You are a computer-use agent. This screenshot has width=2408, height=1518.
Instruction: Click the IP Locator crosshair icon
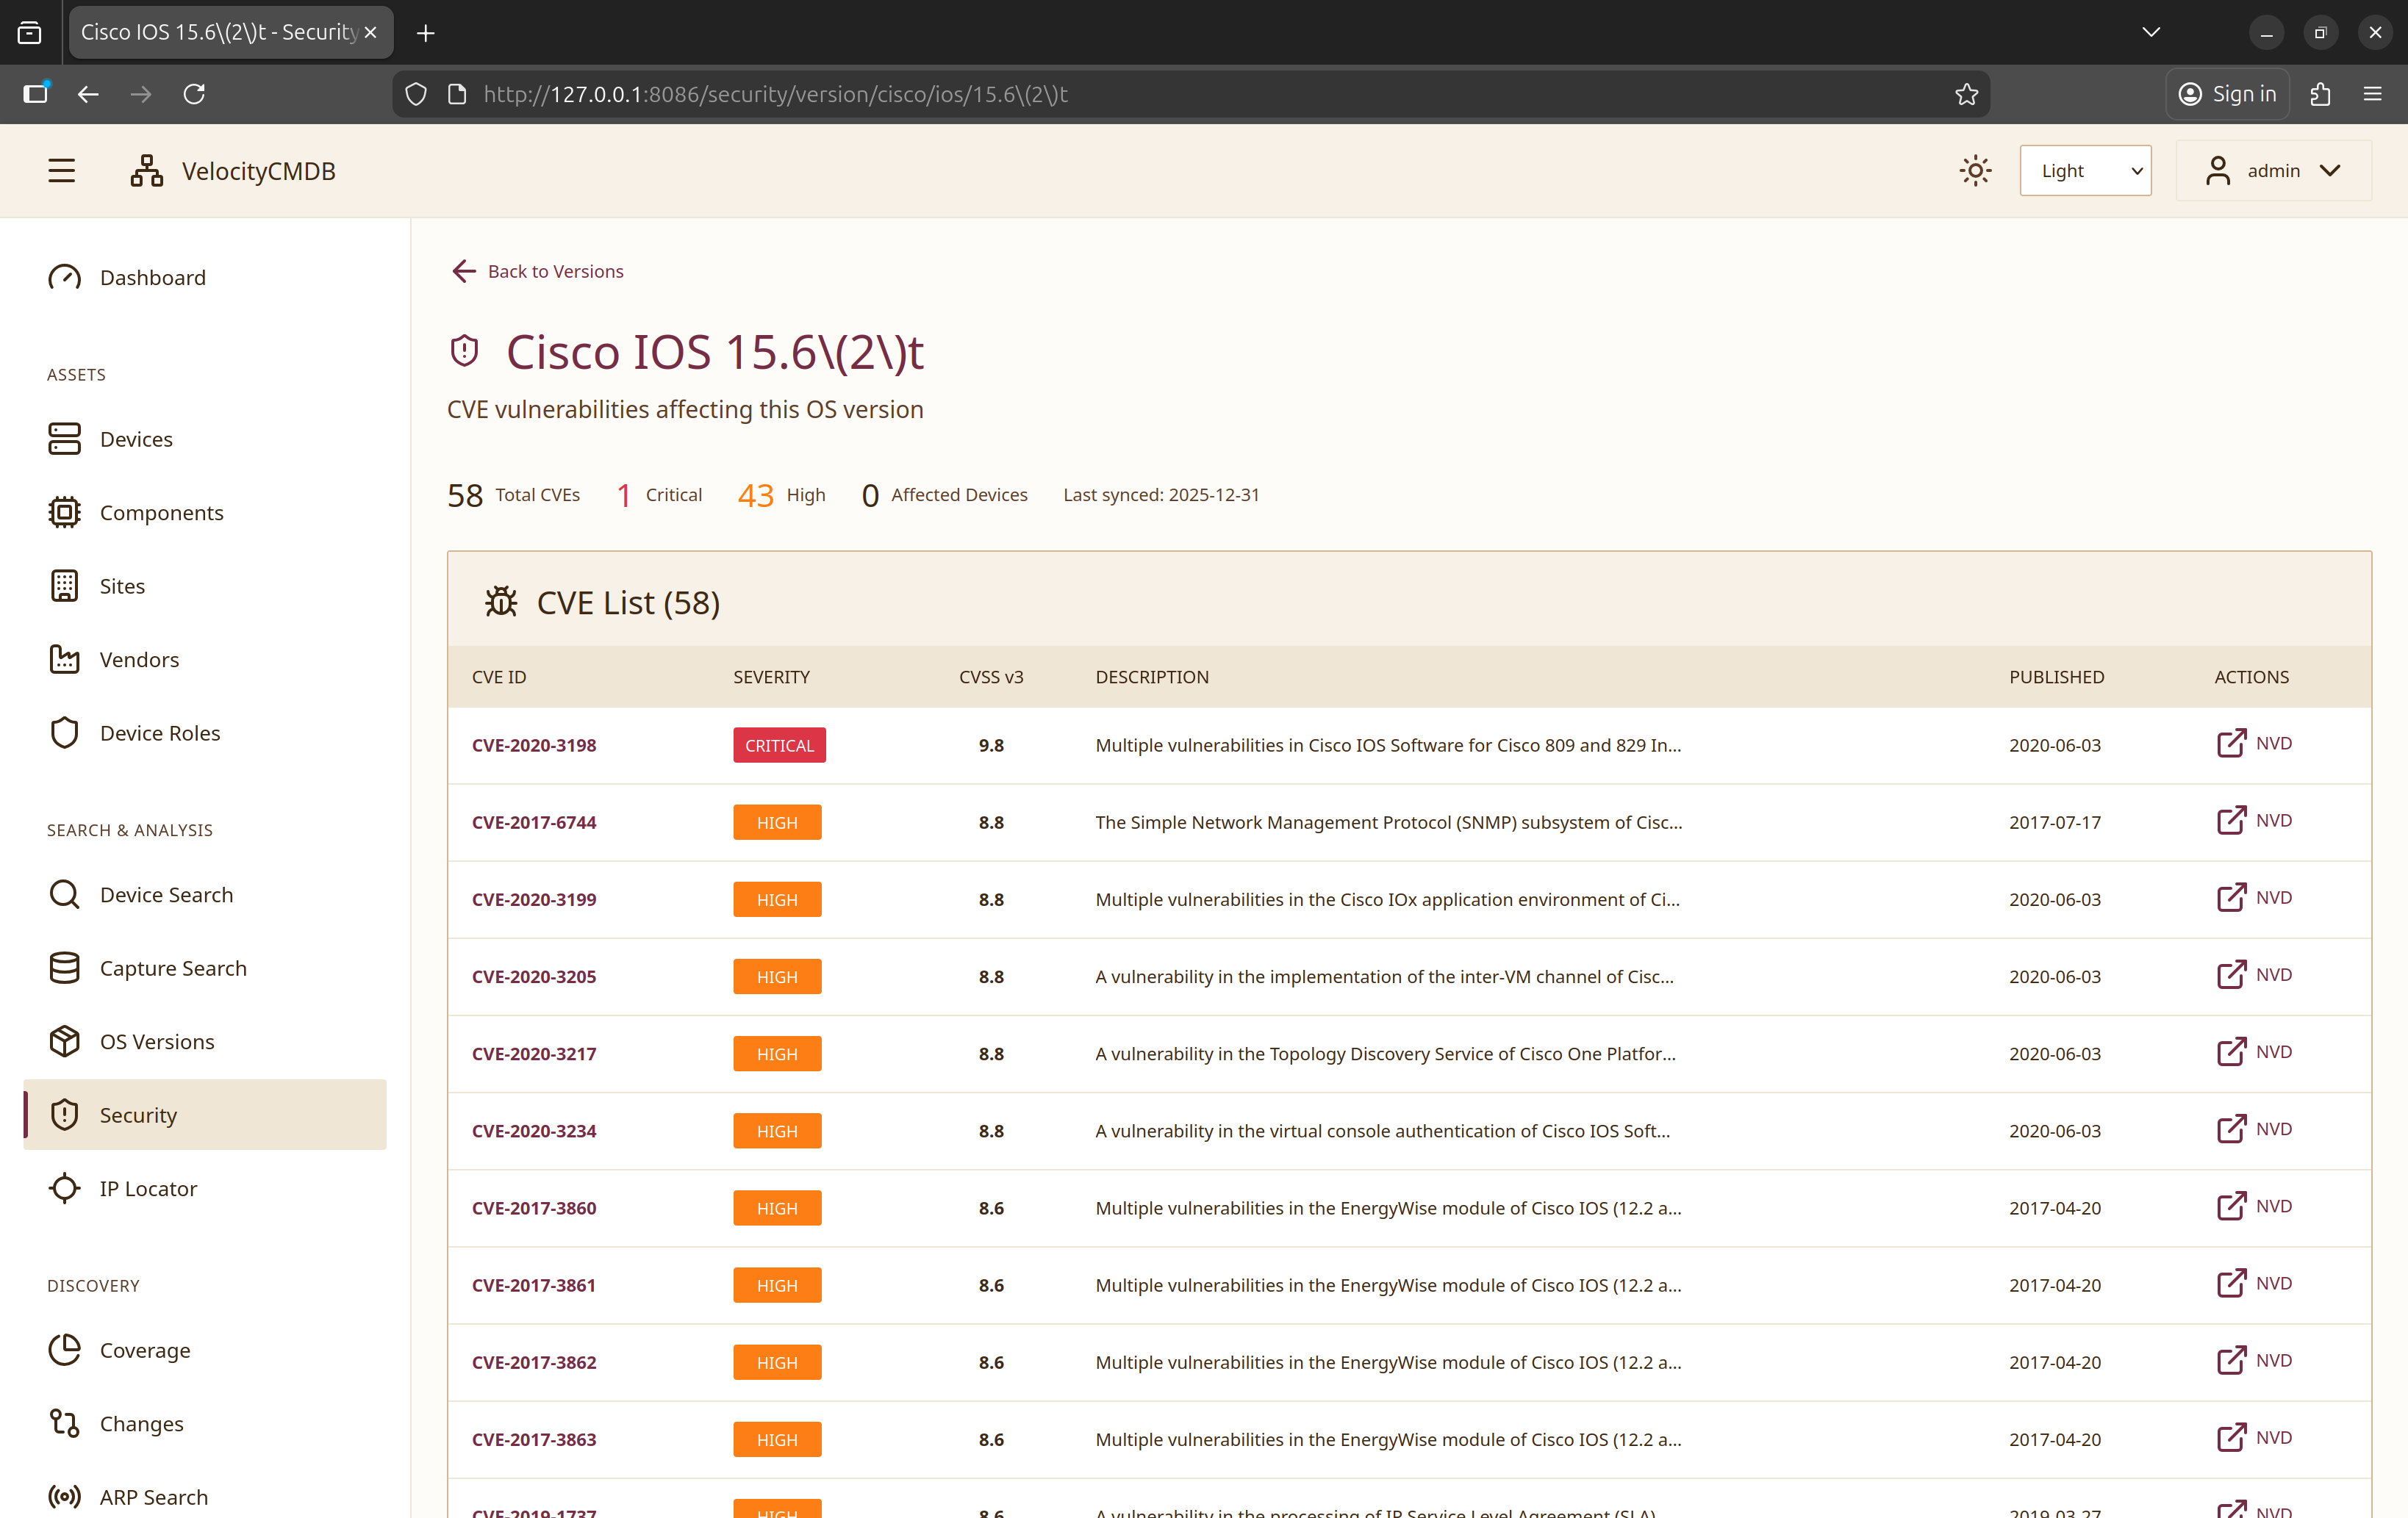coord(64,1188)
